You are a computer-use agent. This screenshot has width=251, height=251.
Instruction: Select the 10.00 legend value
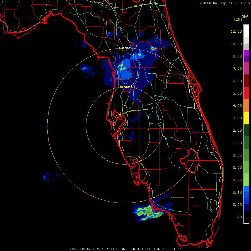click(236, 44)
